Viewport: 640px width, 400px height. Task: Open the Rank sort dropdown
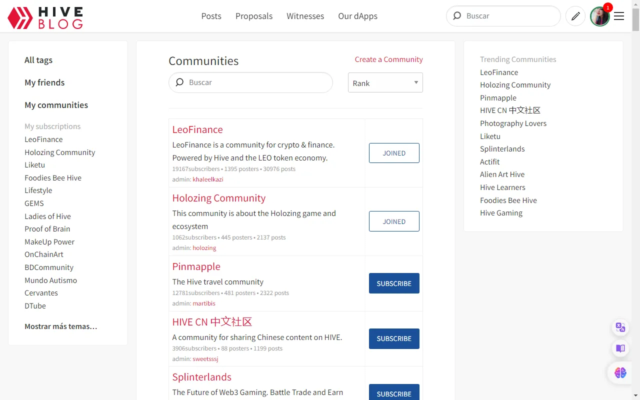click(x=385, y=82)
